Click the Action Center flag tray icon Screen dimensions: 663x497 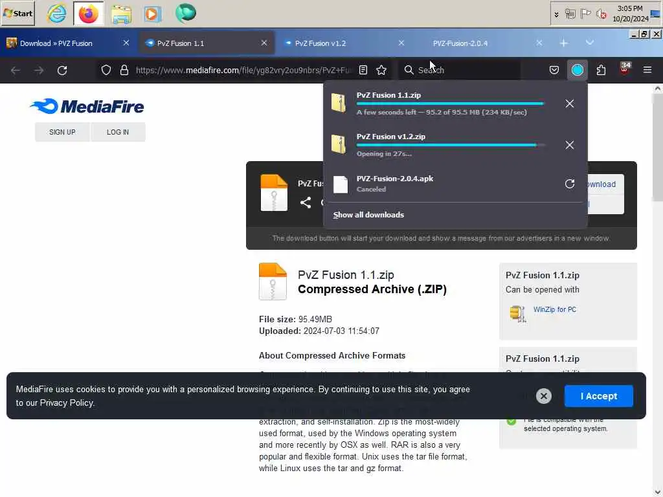(585, 14)
